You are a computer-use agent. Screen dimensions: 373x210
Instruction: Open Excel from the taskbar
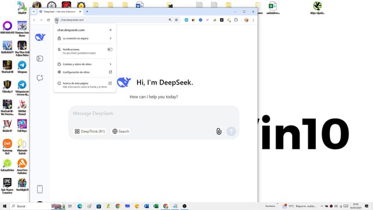156,206
